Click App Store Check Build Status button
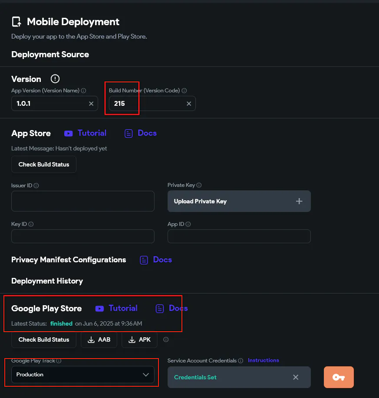 [44, 164]
